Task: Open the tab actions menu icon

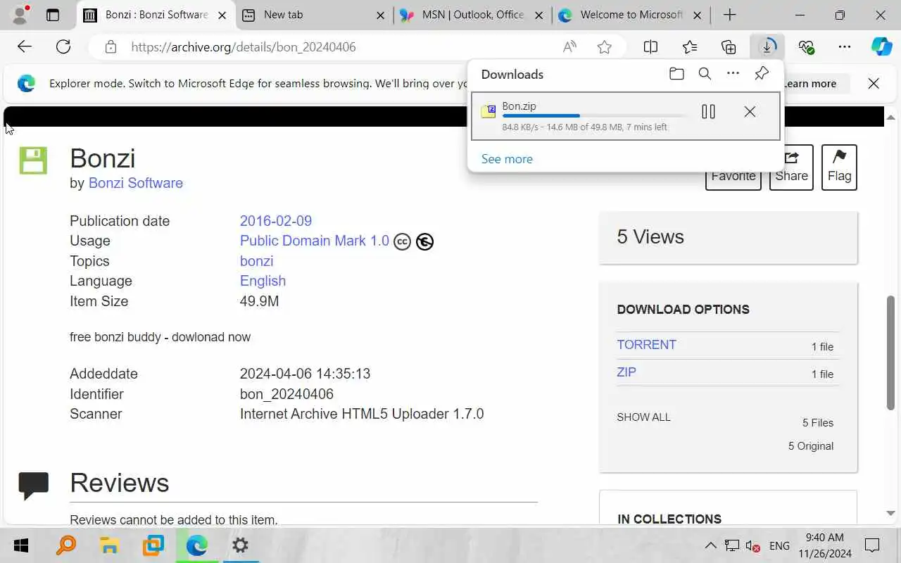Action: [53, 15]
